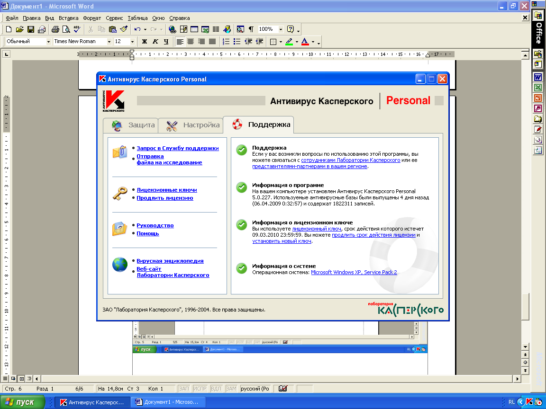This screenshot has width=546, height=409.
Task: Click the Save floppy disk icon
Action: [31, 29]
